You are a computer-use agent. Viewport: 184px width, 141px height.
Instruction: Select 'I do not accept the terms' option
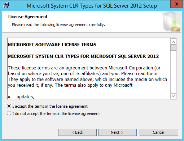[9, 114]
